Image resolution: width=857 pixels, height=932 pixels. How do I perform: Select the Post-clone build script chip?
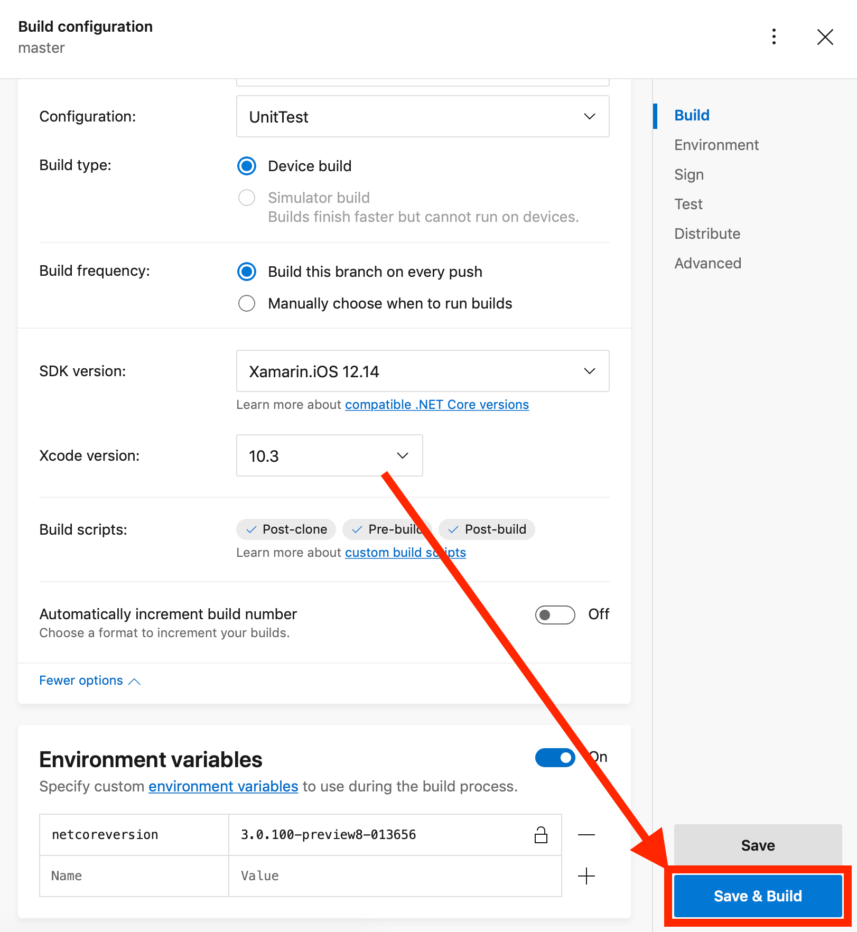pos(285,529)
